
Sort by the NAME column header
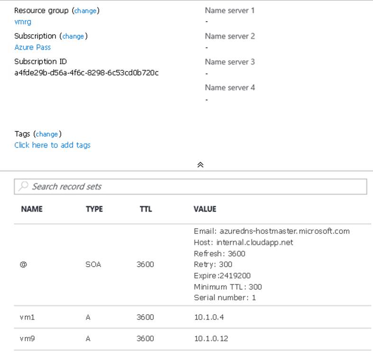tap(32, 209)
